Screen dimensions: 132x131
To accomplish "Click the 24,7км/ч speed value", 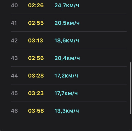I will tap(67, 6).
